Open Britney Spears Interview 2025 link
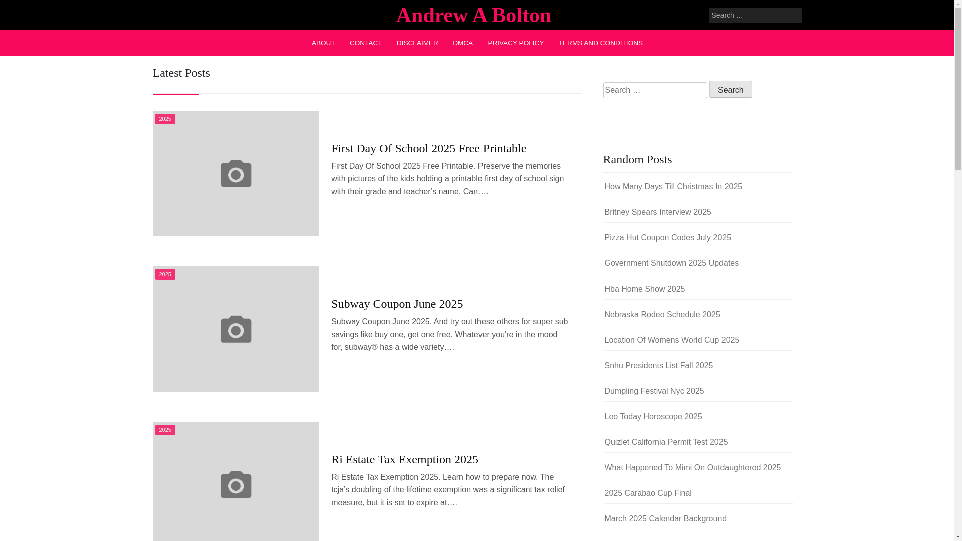Image resolution: width=962 pixels, height=541 pixels. pos(657,212)
